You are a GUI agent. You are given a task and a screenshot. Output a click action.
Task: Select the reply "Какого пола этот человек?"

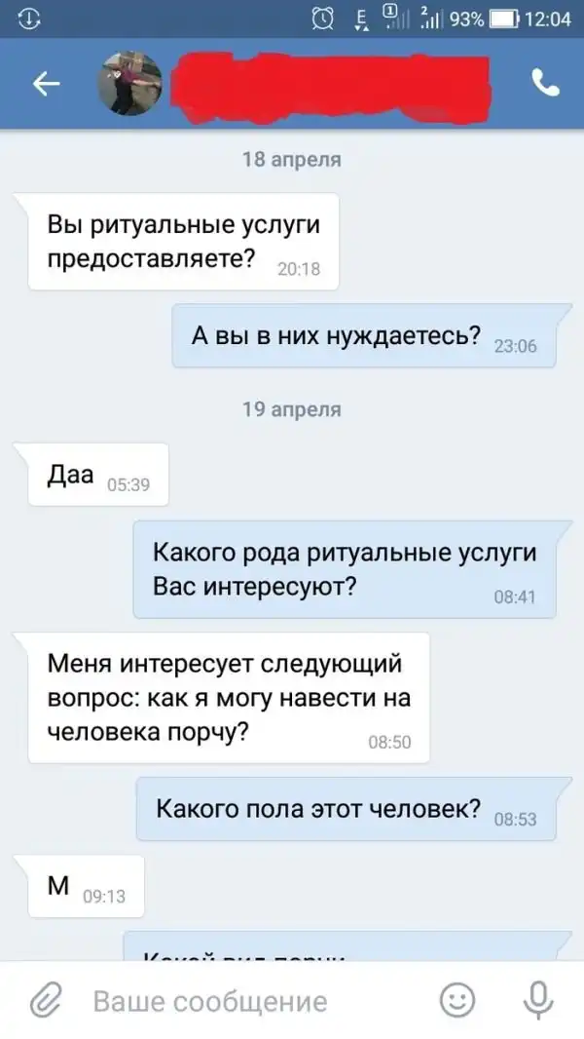[346, 809]
